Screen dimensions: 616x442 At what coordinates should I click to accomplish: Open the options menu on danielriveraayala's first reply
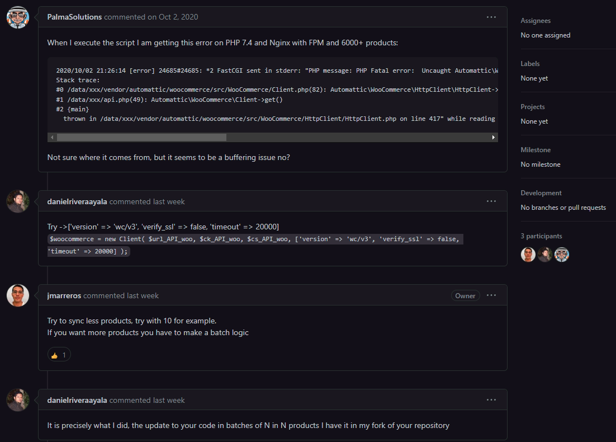tap(491, 201)
